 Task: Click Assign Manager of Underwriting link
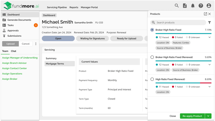(20, 58)
